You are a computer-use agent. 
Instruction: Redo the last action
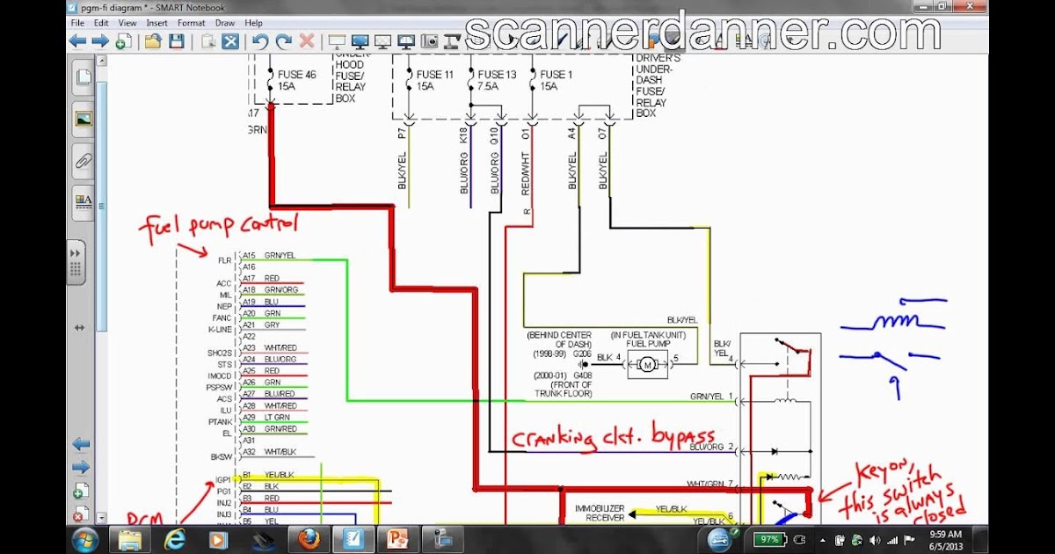click(x=283, y=41)
